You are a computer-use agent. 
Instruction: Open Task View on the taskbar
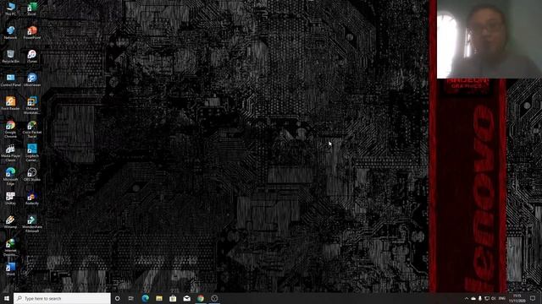click(131, 298)
